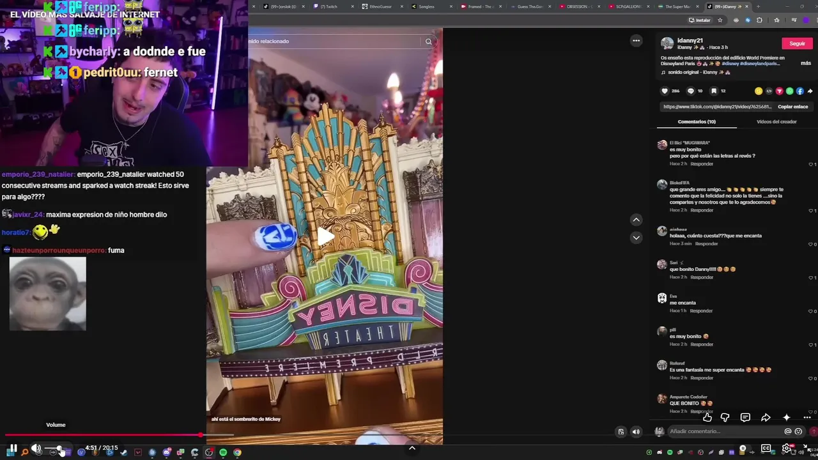Open TikTok comments bubble icon

pyautogui.click(x=690, y=91)
